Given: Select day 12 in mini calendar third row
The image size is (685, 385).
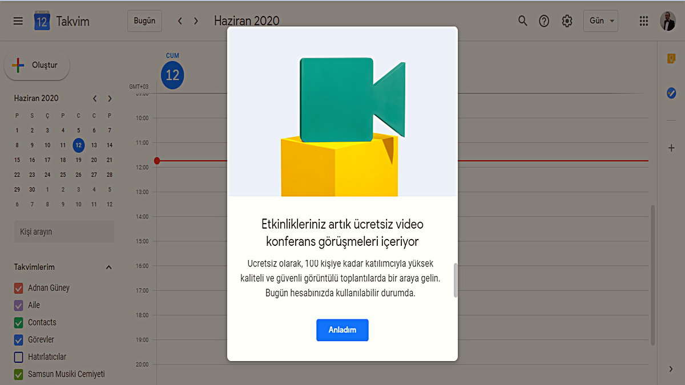Looking at the screenshot, I should [79, 145].
